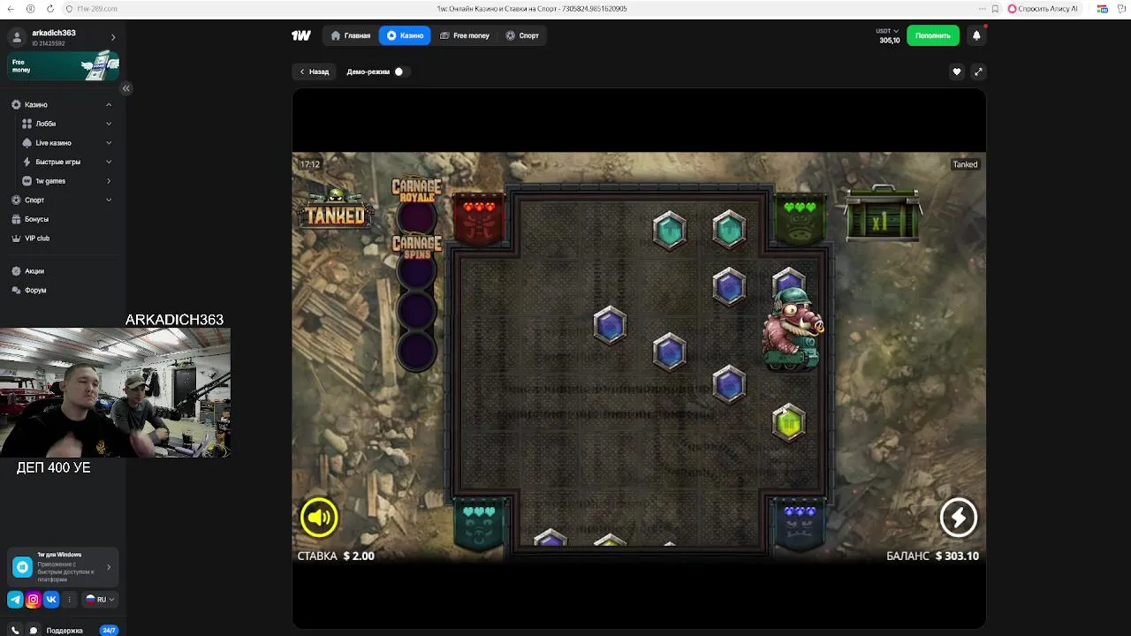
Task: Click the Поддержка 24/7 badge
Action: pyautogui.click(x=109, y=630)
